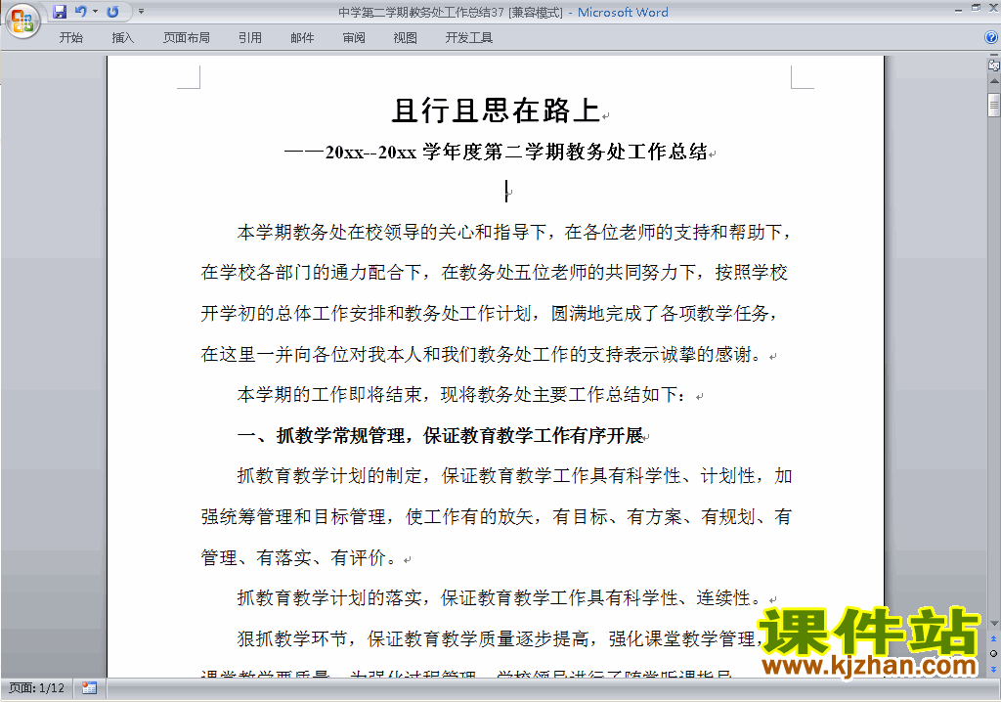Click the vertical scrollbar thumb
Viewport: 1001px width, 702px height.
[x=994, y=105]
